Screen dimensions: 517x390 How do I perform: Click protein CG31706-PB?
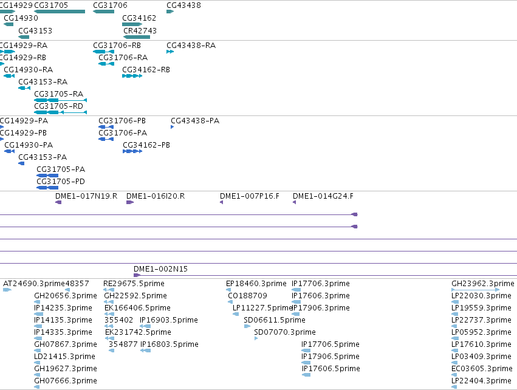106,127
